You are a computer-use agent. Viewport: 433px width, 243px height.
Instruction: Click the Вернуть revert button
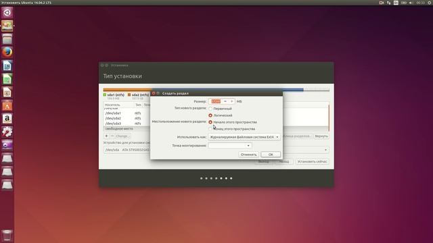[x=321, y=136]
